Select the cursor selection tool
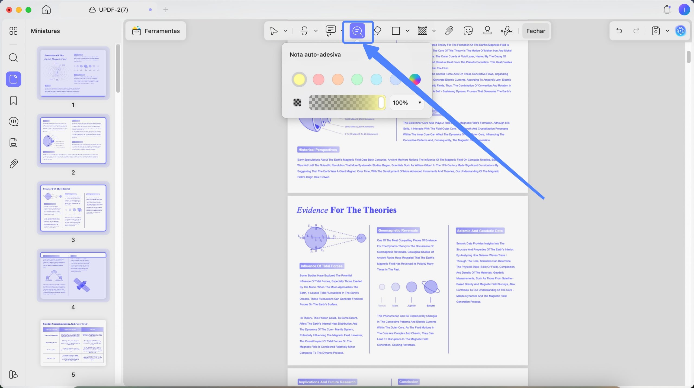Screen dimensions: 694x388 click(x=274, y=31)
